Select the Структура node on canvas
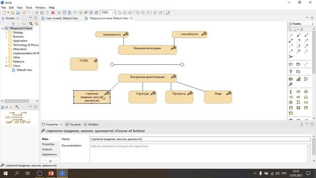This screenshot has width=316, height=178. 143,97
